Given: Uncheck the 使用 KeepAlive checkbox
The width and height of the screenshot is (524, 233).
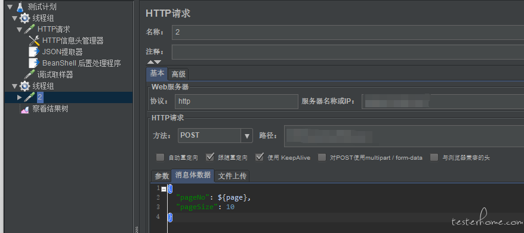Looking at the screenshot, I should (260, 157).
